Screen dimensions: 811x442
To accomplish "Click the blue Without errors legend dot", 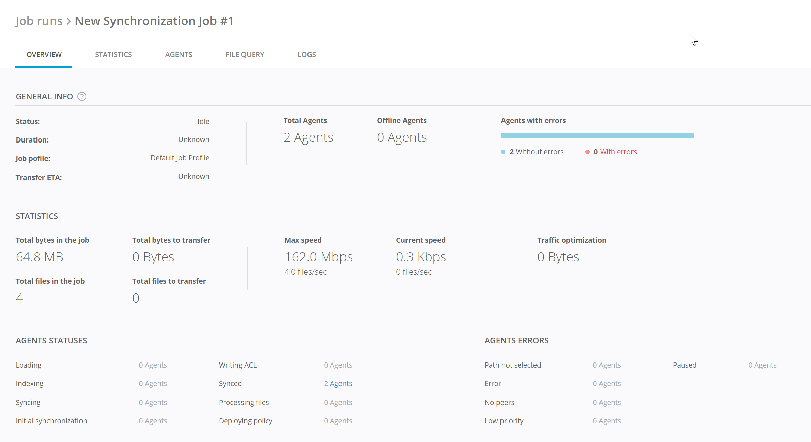I will (503, 152).
